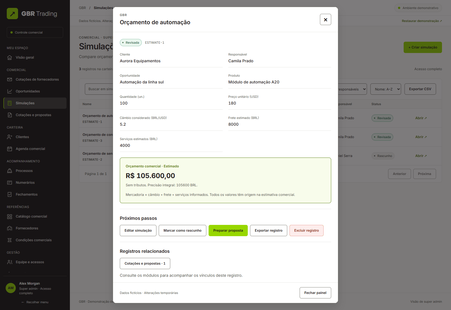Click the Condições comerciais icon

10,240
